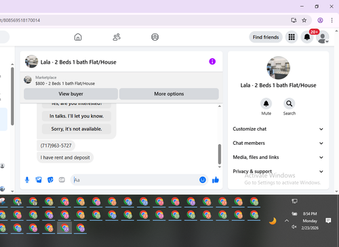The image size is (339, 247).
Task: Click the chat list scrollbar on the left
Action: click(12, 96)
